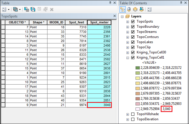The width and height of the screenshot is (189, 124).
Task: Click Delete Selected icon
Action: pos(52,9)
